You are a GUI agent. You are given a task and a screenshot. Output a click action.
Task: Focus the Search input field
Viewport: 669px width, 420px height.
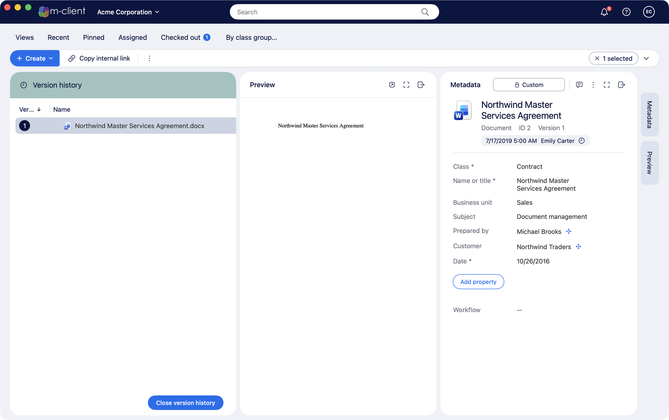334,12
